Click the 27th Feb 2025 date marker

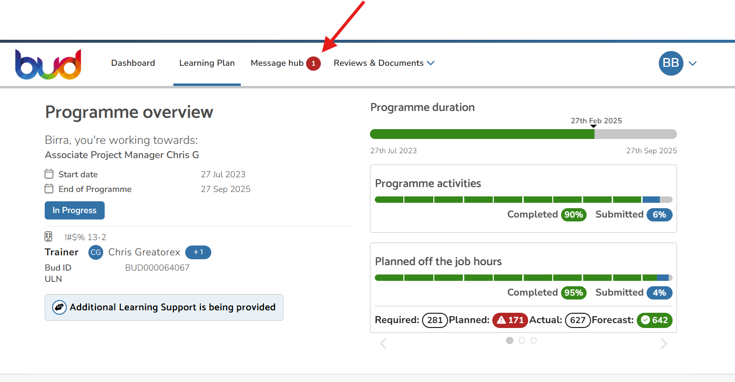coord(596,121)
